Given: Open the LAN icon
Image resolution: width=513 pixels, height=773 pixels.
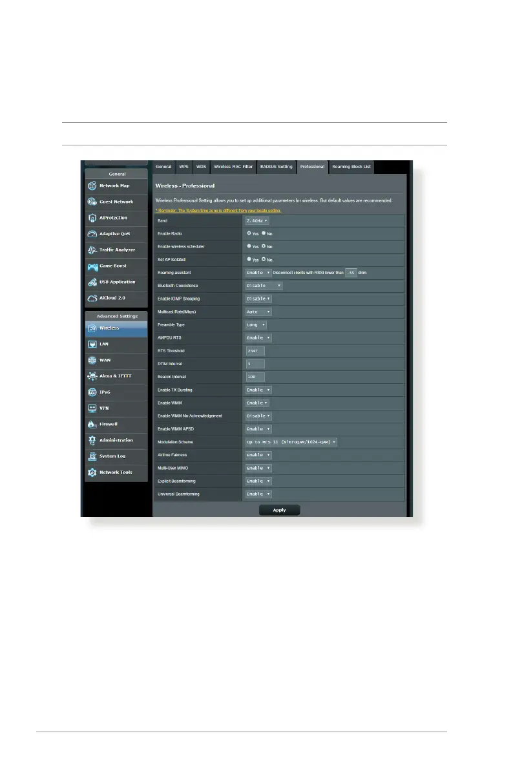Looking at the screenshot, I should pos(92,344).
